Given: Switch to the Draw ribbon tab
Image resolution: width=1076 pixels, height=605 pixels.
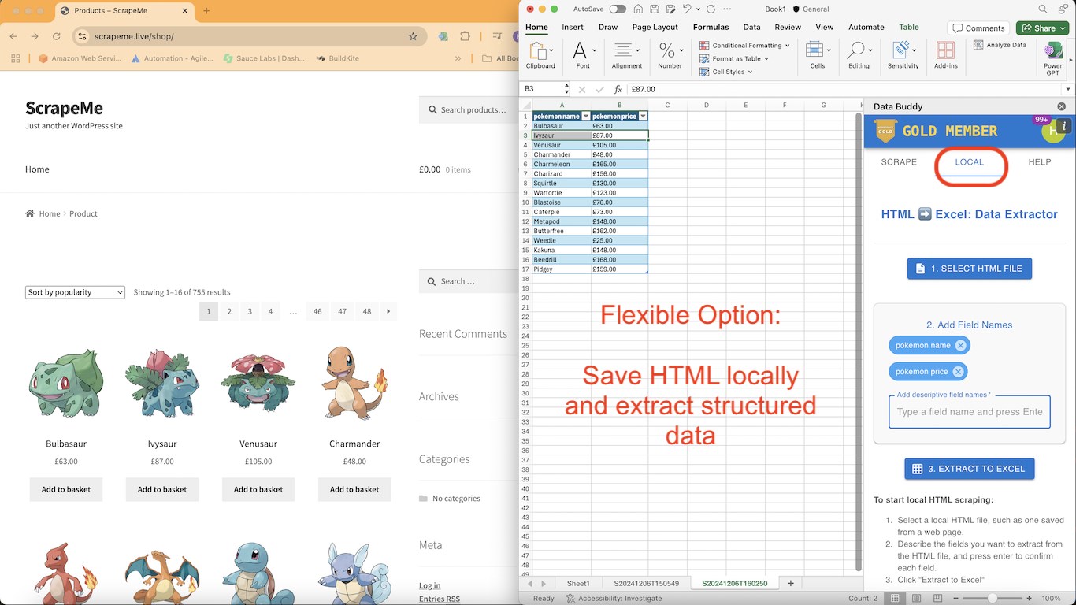Looking at the screenshot, I should 608,27.
